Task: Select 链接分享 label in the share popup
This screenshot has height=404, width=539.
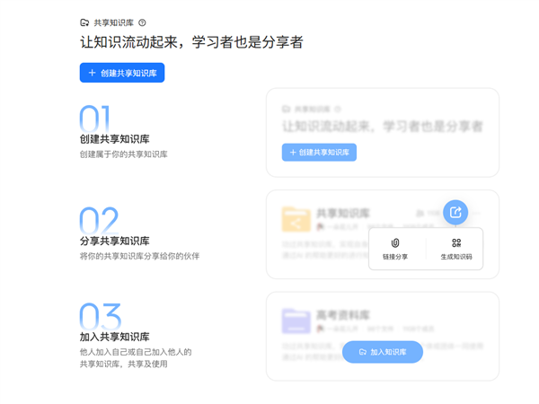Action: click(x=394, y=257)
